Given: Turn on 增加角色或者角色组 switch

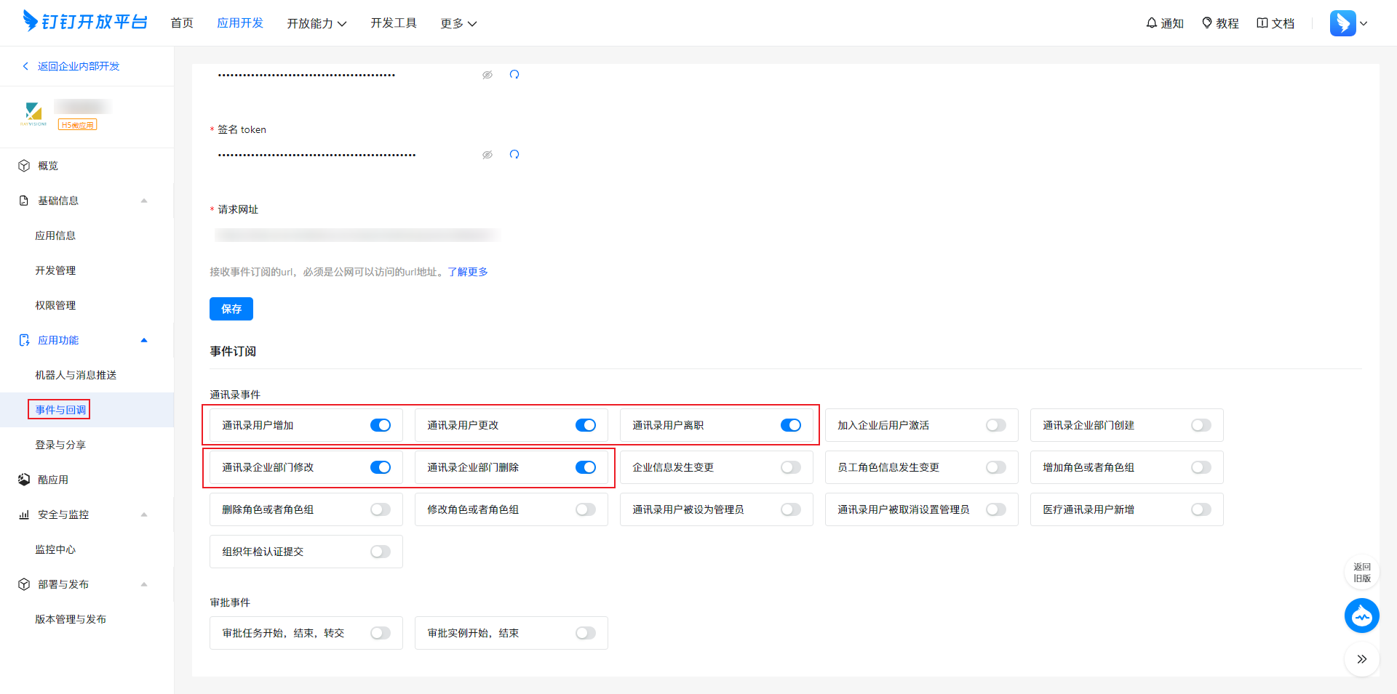Looking at the screenshot, I should tap(1201, 467).
